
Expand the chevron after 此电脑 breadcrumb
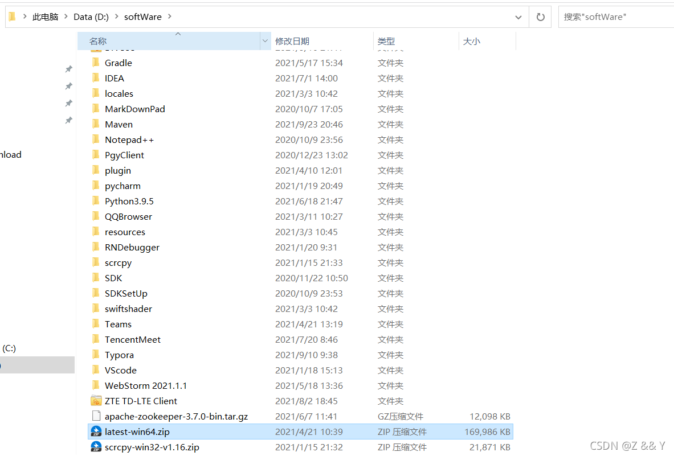[x=66, y=17]
